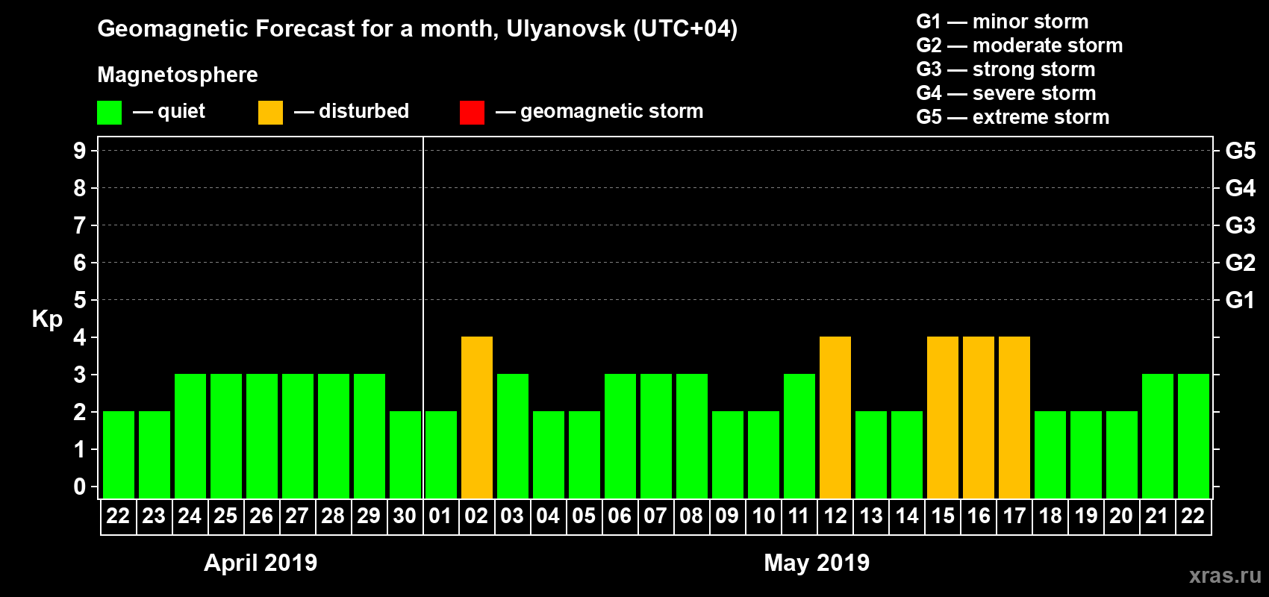Click the green bar for May 11

click(x=799, y=437)
